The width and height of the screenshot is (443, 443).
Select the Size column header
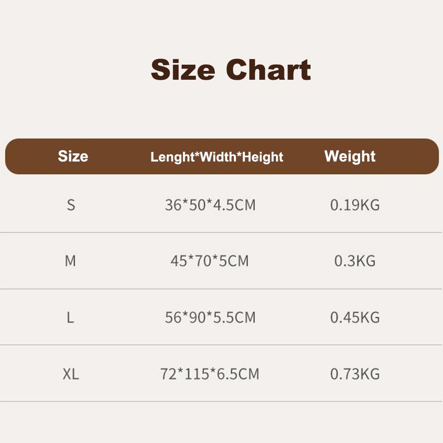(x=73, y=156)
